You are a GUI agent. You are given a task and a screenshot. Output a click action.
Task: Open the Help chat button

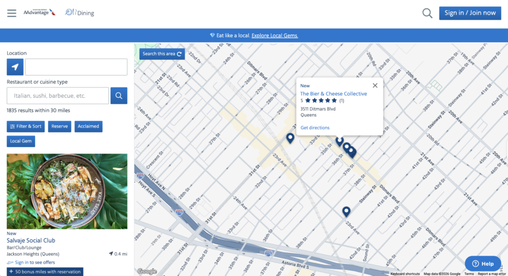[x=483, y=264]
